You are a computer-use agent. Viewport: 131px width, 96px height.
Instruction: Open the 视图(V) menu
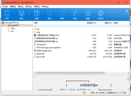click(37, 7)
